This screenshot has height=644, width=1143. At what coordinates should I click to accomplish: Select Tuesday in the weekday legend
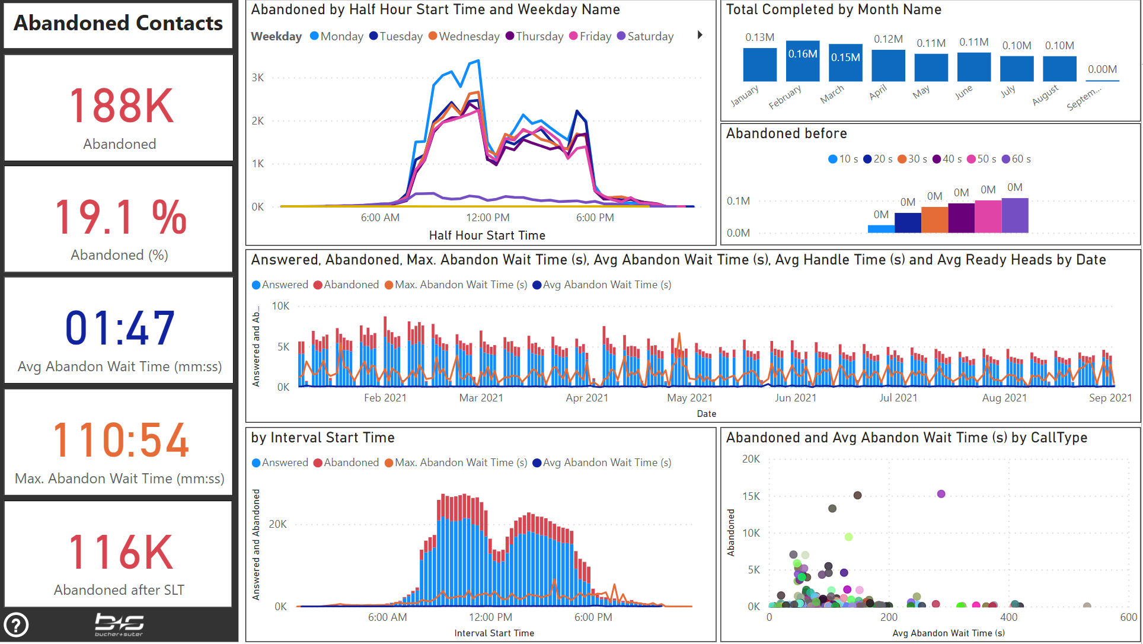pyautogui.click(x=396, y=36)
